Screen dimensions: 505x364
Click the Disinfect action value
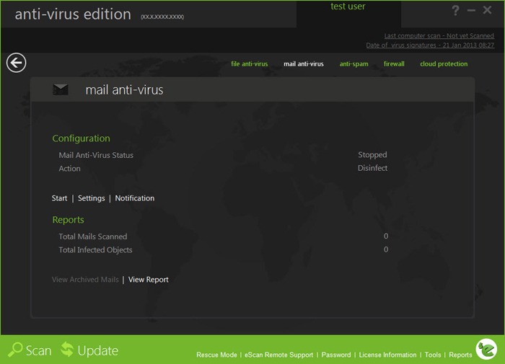(x=372, y=168)
